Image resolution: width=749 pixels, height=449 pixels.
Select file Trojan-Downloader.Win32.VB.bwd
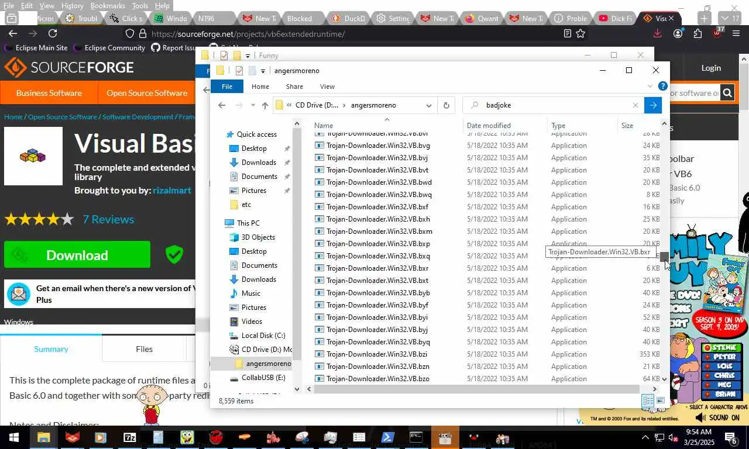point(379,182)
